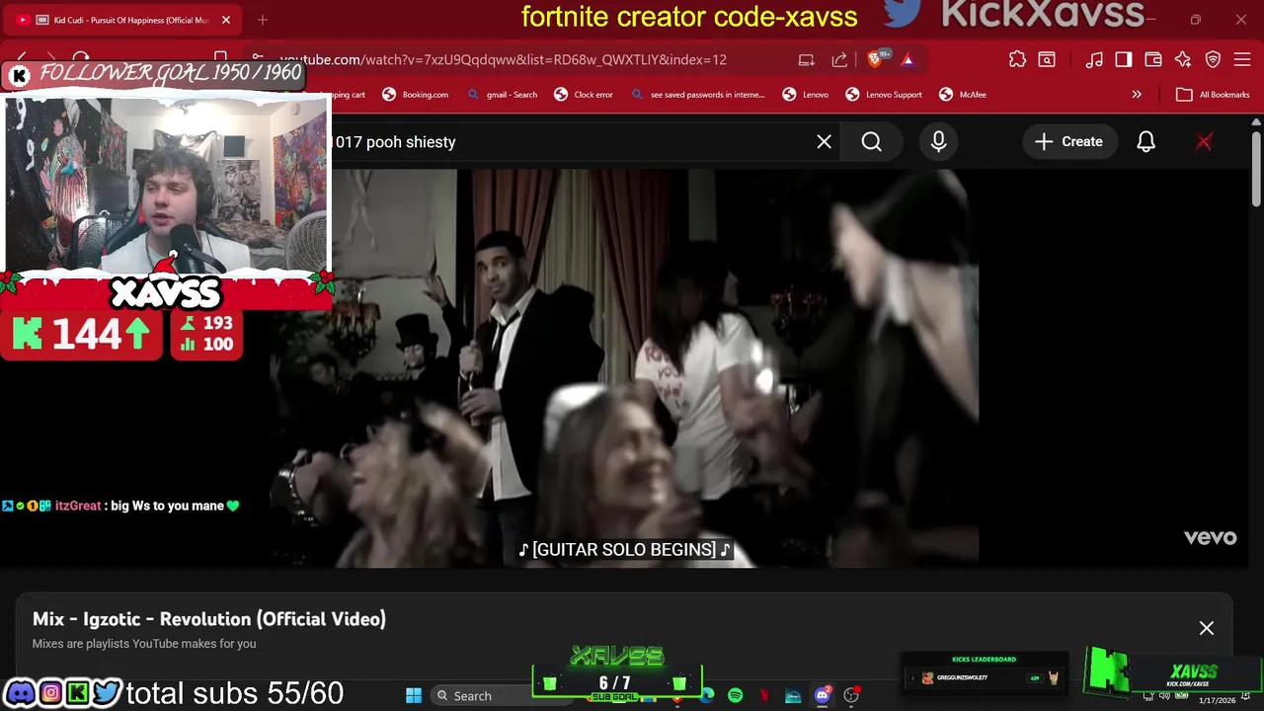Open the Leo AI sparkle icon
Image resolution: width=1264 pixels, height=711 pixels.
click(1183, 59)
